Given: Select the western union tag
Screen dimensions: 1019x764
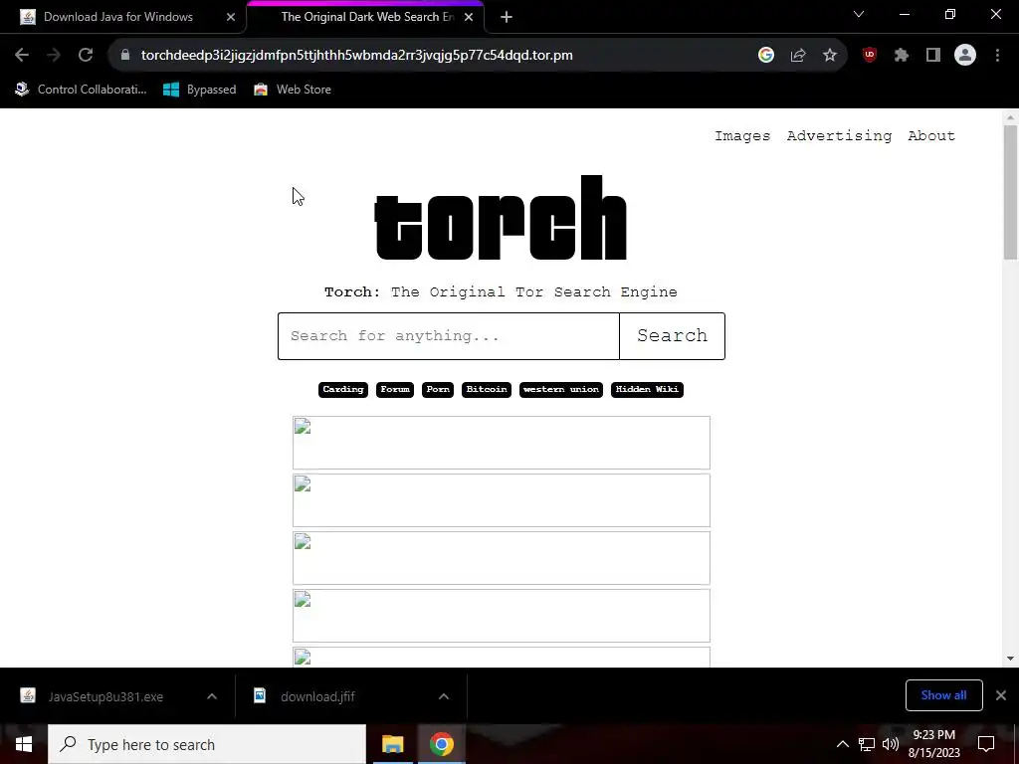Looking at the screenshot, I should coord(561,389).
